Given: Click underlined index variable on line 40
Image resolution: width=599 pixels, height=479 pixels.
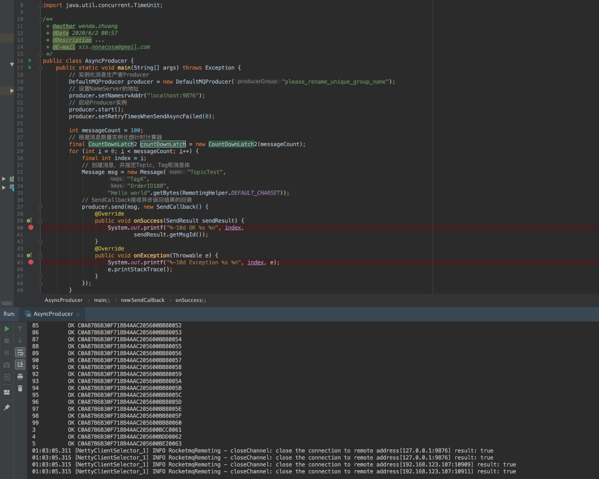Looking at the screenshot, I should (233, 228).
